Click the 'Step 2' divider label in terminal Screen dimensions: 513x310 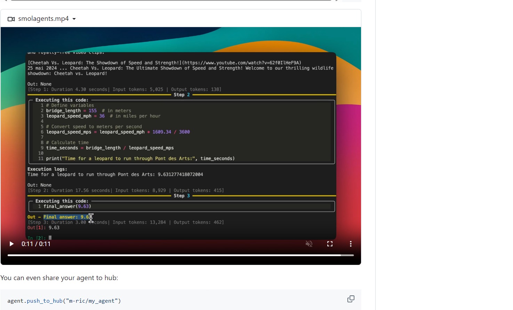(182, 95)
